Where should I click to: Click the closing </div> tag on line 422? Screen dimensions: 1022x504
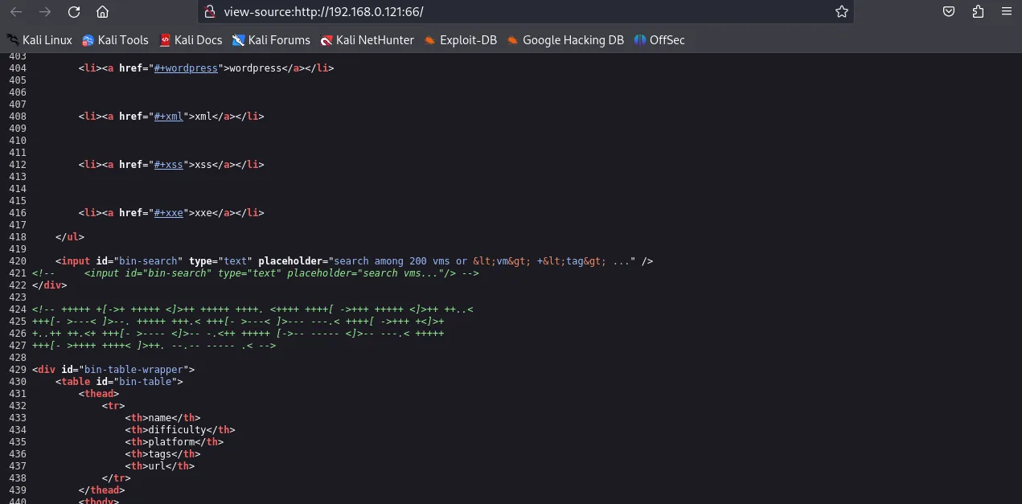(x=50, y=285)
